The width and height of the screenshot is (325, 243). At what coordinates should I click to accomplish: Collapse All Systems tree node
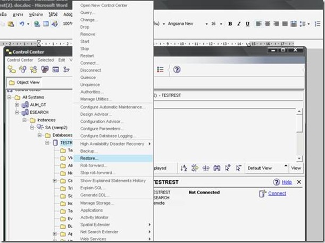coord(10,97)
